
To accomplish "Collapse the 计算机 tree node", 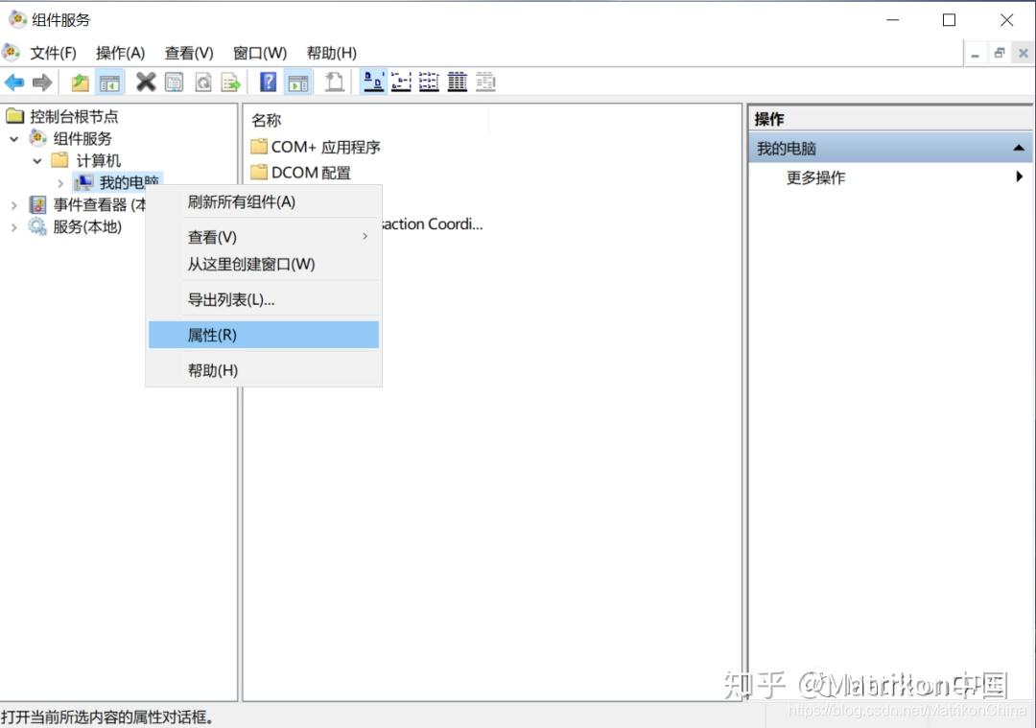I will tap(37, 160).
